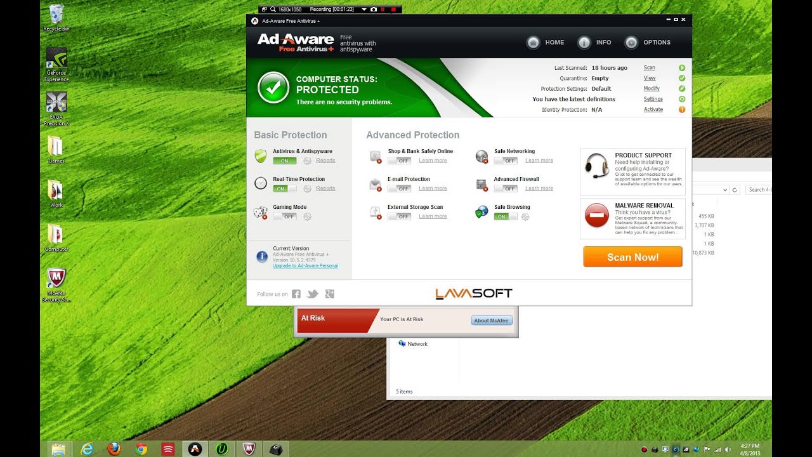Toggle the Antivirus & Antispyware ON switch

[x=285, y=161]
